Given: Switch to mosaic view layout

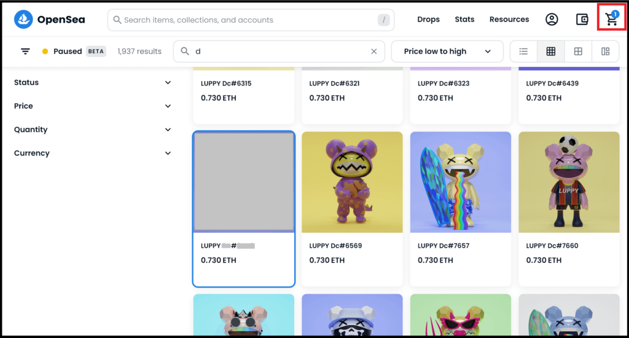Looking at the screenshot, I should coord(605,52).
